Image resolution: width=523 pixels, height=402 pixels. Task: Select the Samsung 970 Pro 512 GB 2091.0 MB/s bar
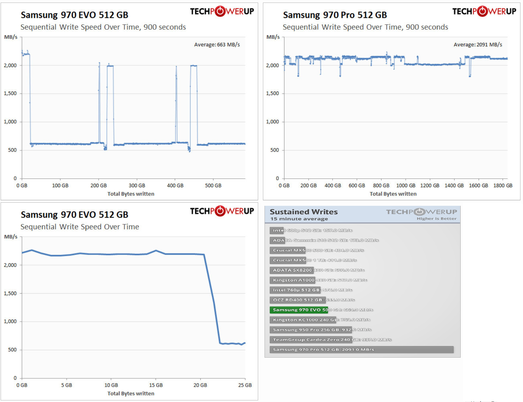tap(362, 349)
